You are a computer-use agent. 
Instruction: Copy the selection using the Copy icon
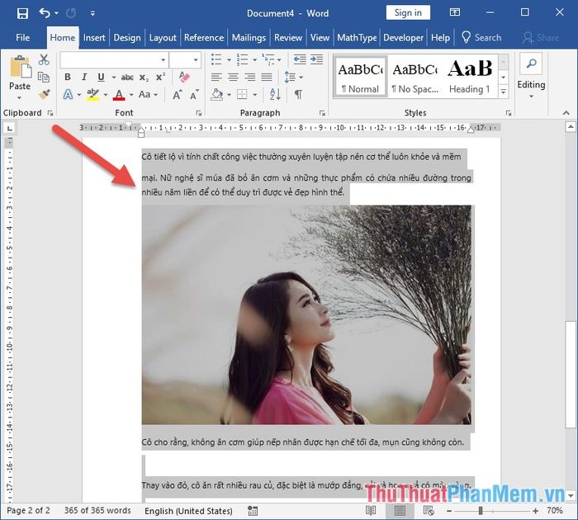(x=44, y=77)
